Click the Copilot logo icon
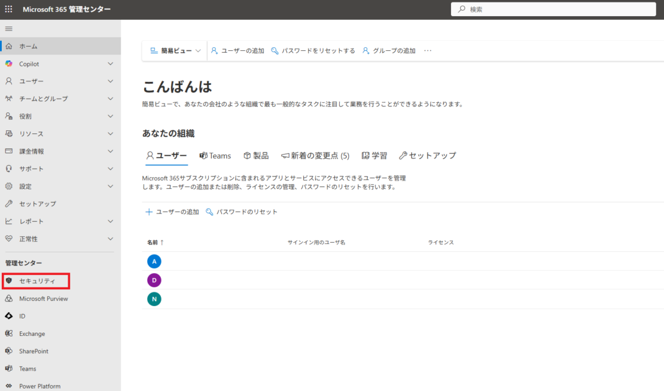Image resolution: width=664 pixels, height=391 pixels. [9, 64]
